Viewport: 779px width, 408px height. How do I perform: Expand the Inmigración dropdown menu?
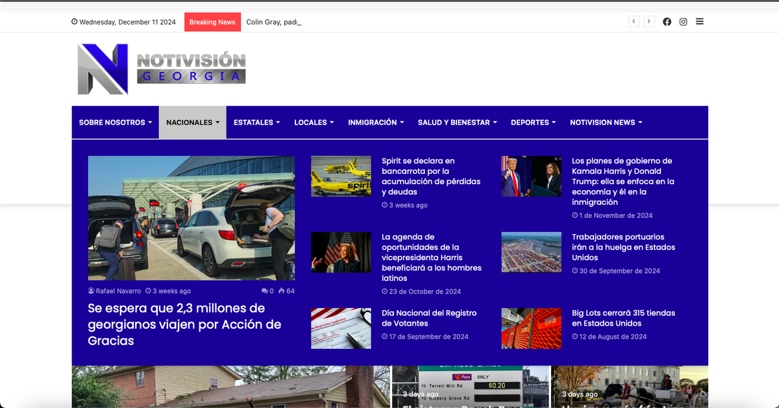coord(375,123)
